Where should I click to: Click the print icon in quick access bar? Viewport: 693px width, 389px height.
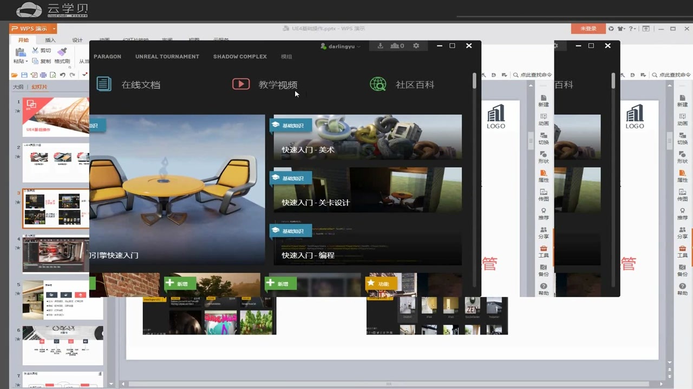click(43, 75)
